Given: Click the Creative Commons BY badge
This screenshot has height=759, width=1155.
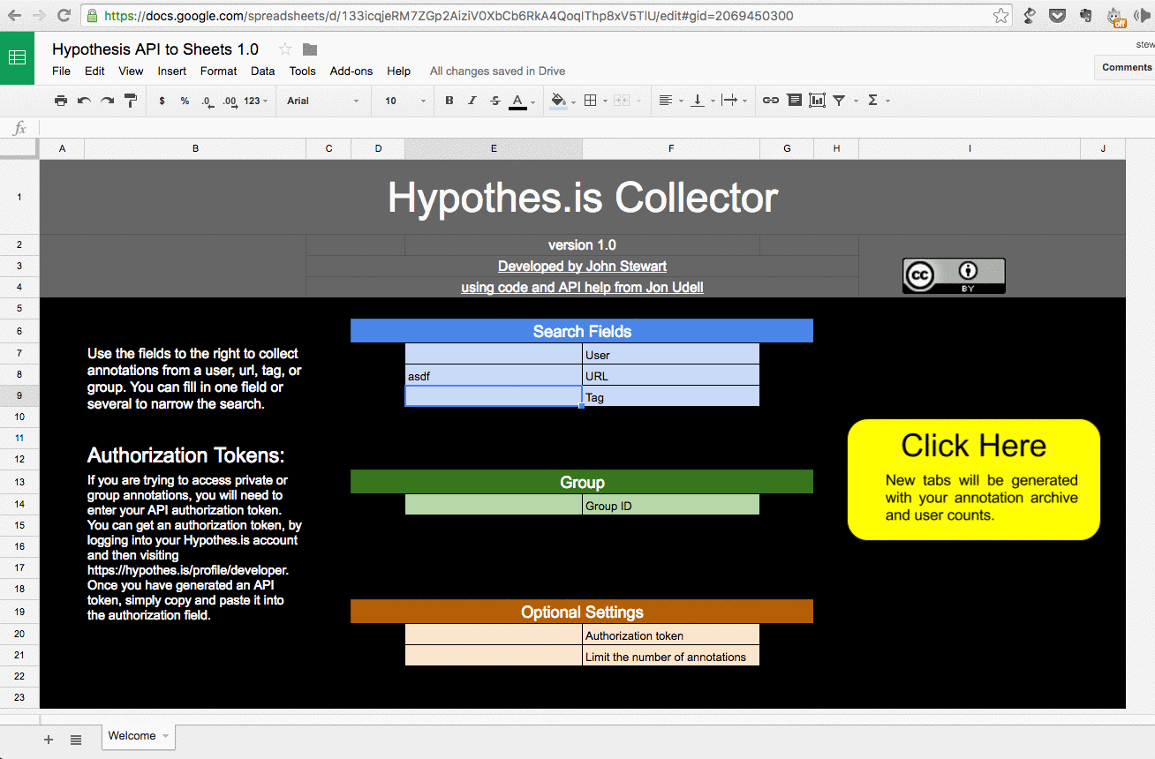Looking at the screenshot, I should [x=954, y=276].
